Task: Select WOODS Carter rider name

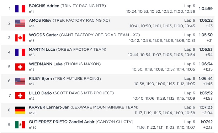Action: tap(43, 35)
